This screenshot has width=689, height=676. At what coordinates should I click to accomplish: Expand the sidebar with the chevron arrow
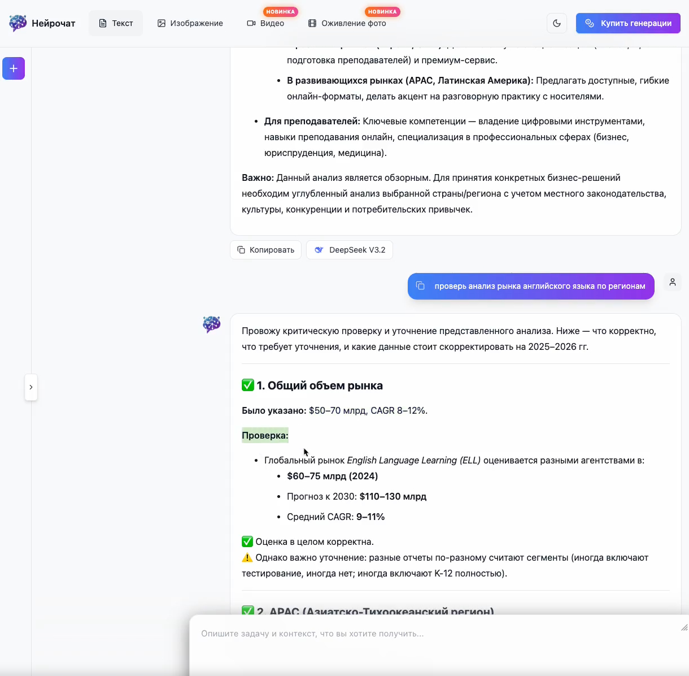[31, 387]
